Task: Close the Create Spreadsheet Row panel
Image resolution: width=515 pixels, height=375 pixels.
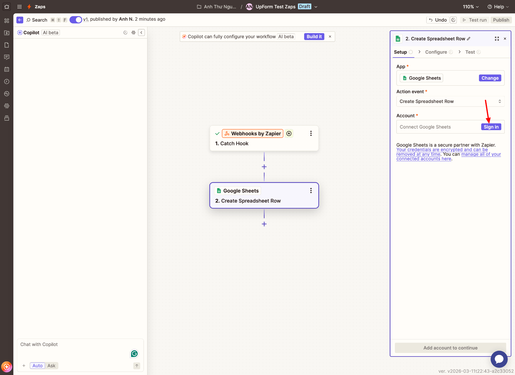Action: [x=505, y=39]
